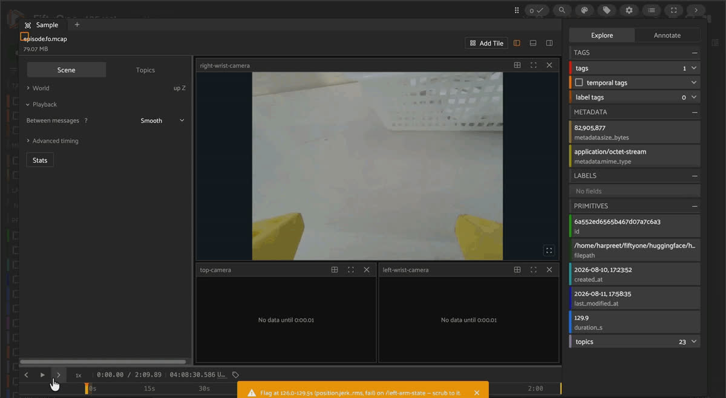Go to next sample arrow
The image size is (726, 398).
pos(696,10)
